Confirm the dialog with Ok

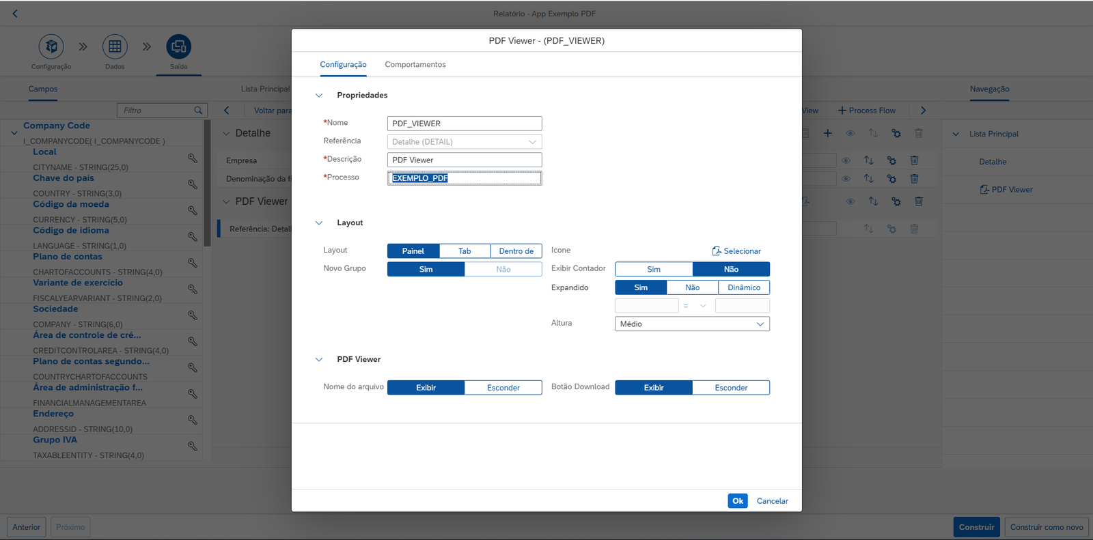click(x=738, y=501)
